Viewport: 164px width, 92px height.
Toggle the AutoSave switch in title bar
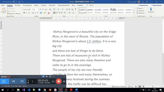(15, 2)
